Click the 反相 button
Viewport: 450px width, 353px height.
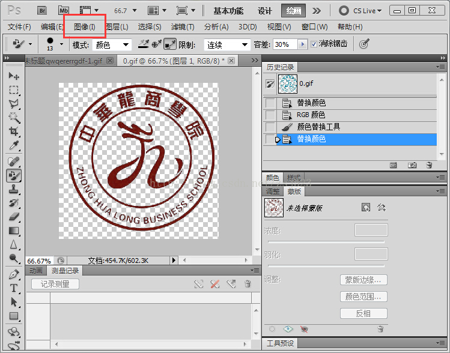click(x=363, y=313)
